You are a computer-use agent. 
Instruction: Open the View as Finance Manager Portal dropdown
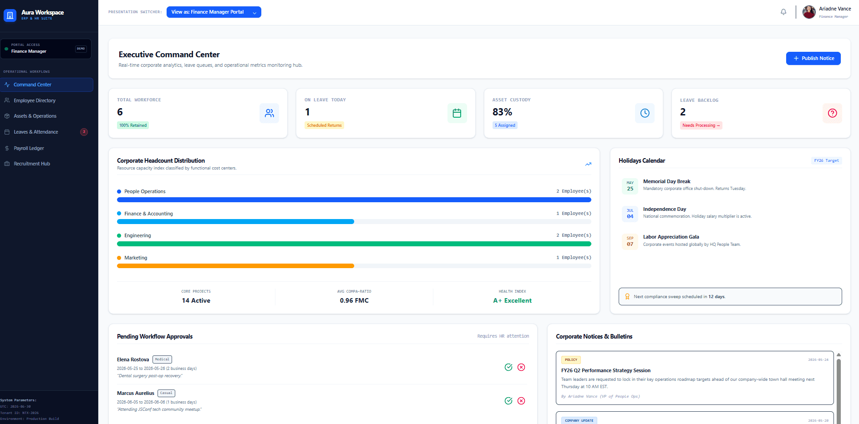click(x=214, y=12)
